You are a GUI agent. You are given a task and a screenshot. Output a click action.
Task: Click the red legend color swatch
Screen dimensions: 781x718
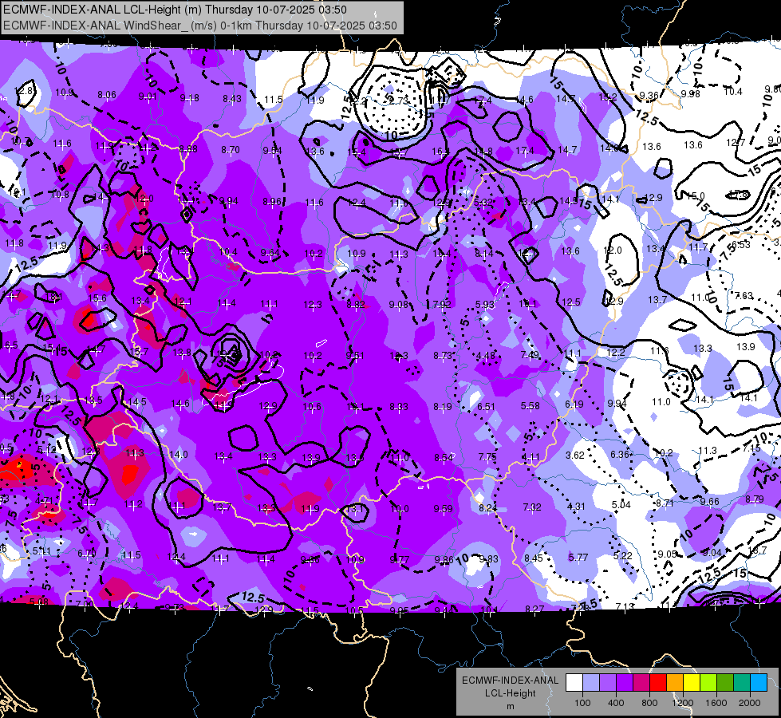tap(658, 683)
